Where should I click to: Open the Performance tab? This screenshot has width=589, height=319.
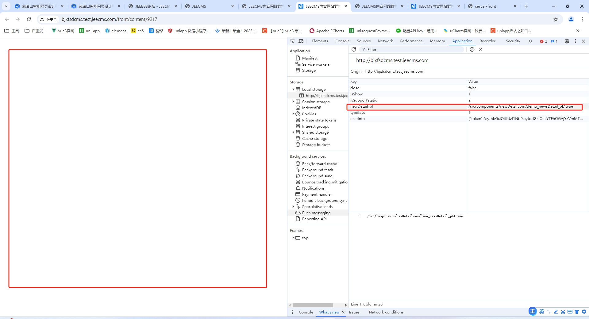411,41
